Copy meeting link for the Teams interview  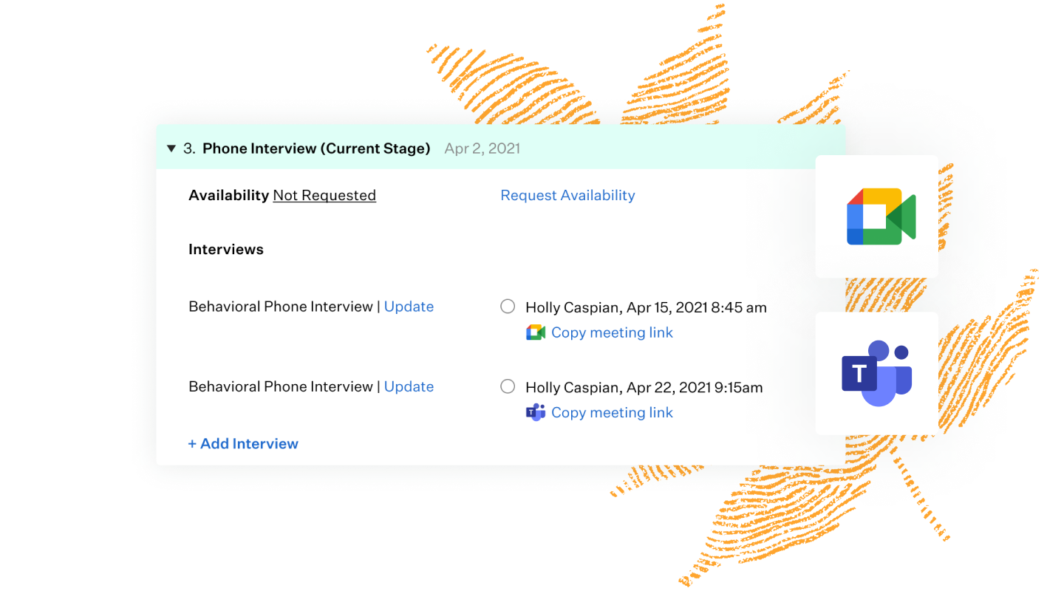pyautogui.click(x=612, y=412)
